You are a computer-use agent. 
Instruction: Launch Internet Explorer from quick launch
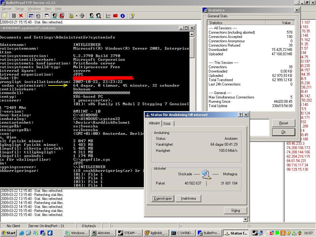tap(22, 233)
